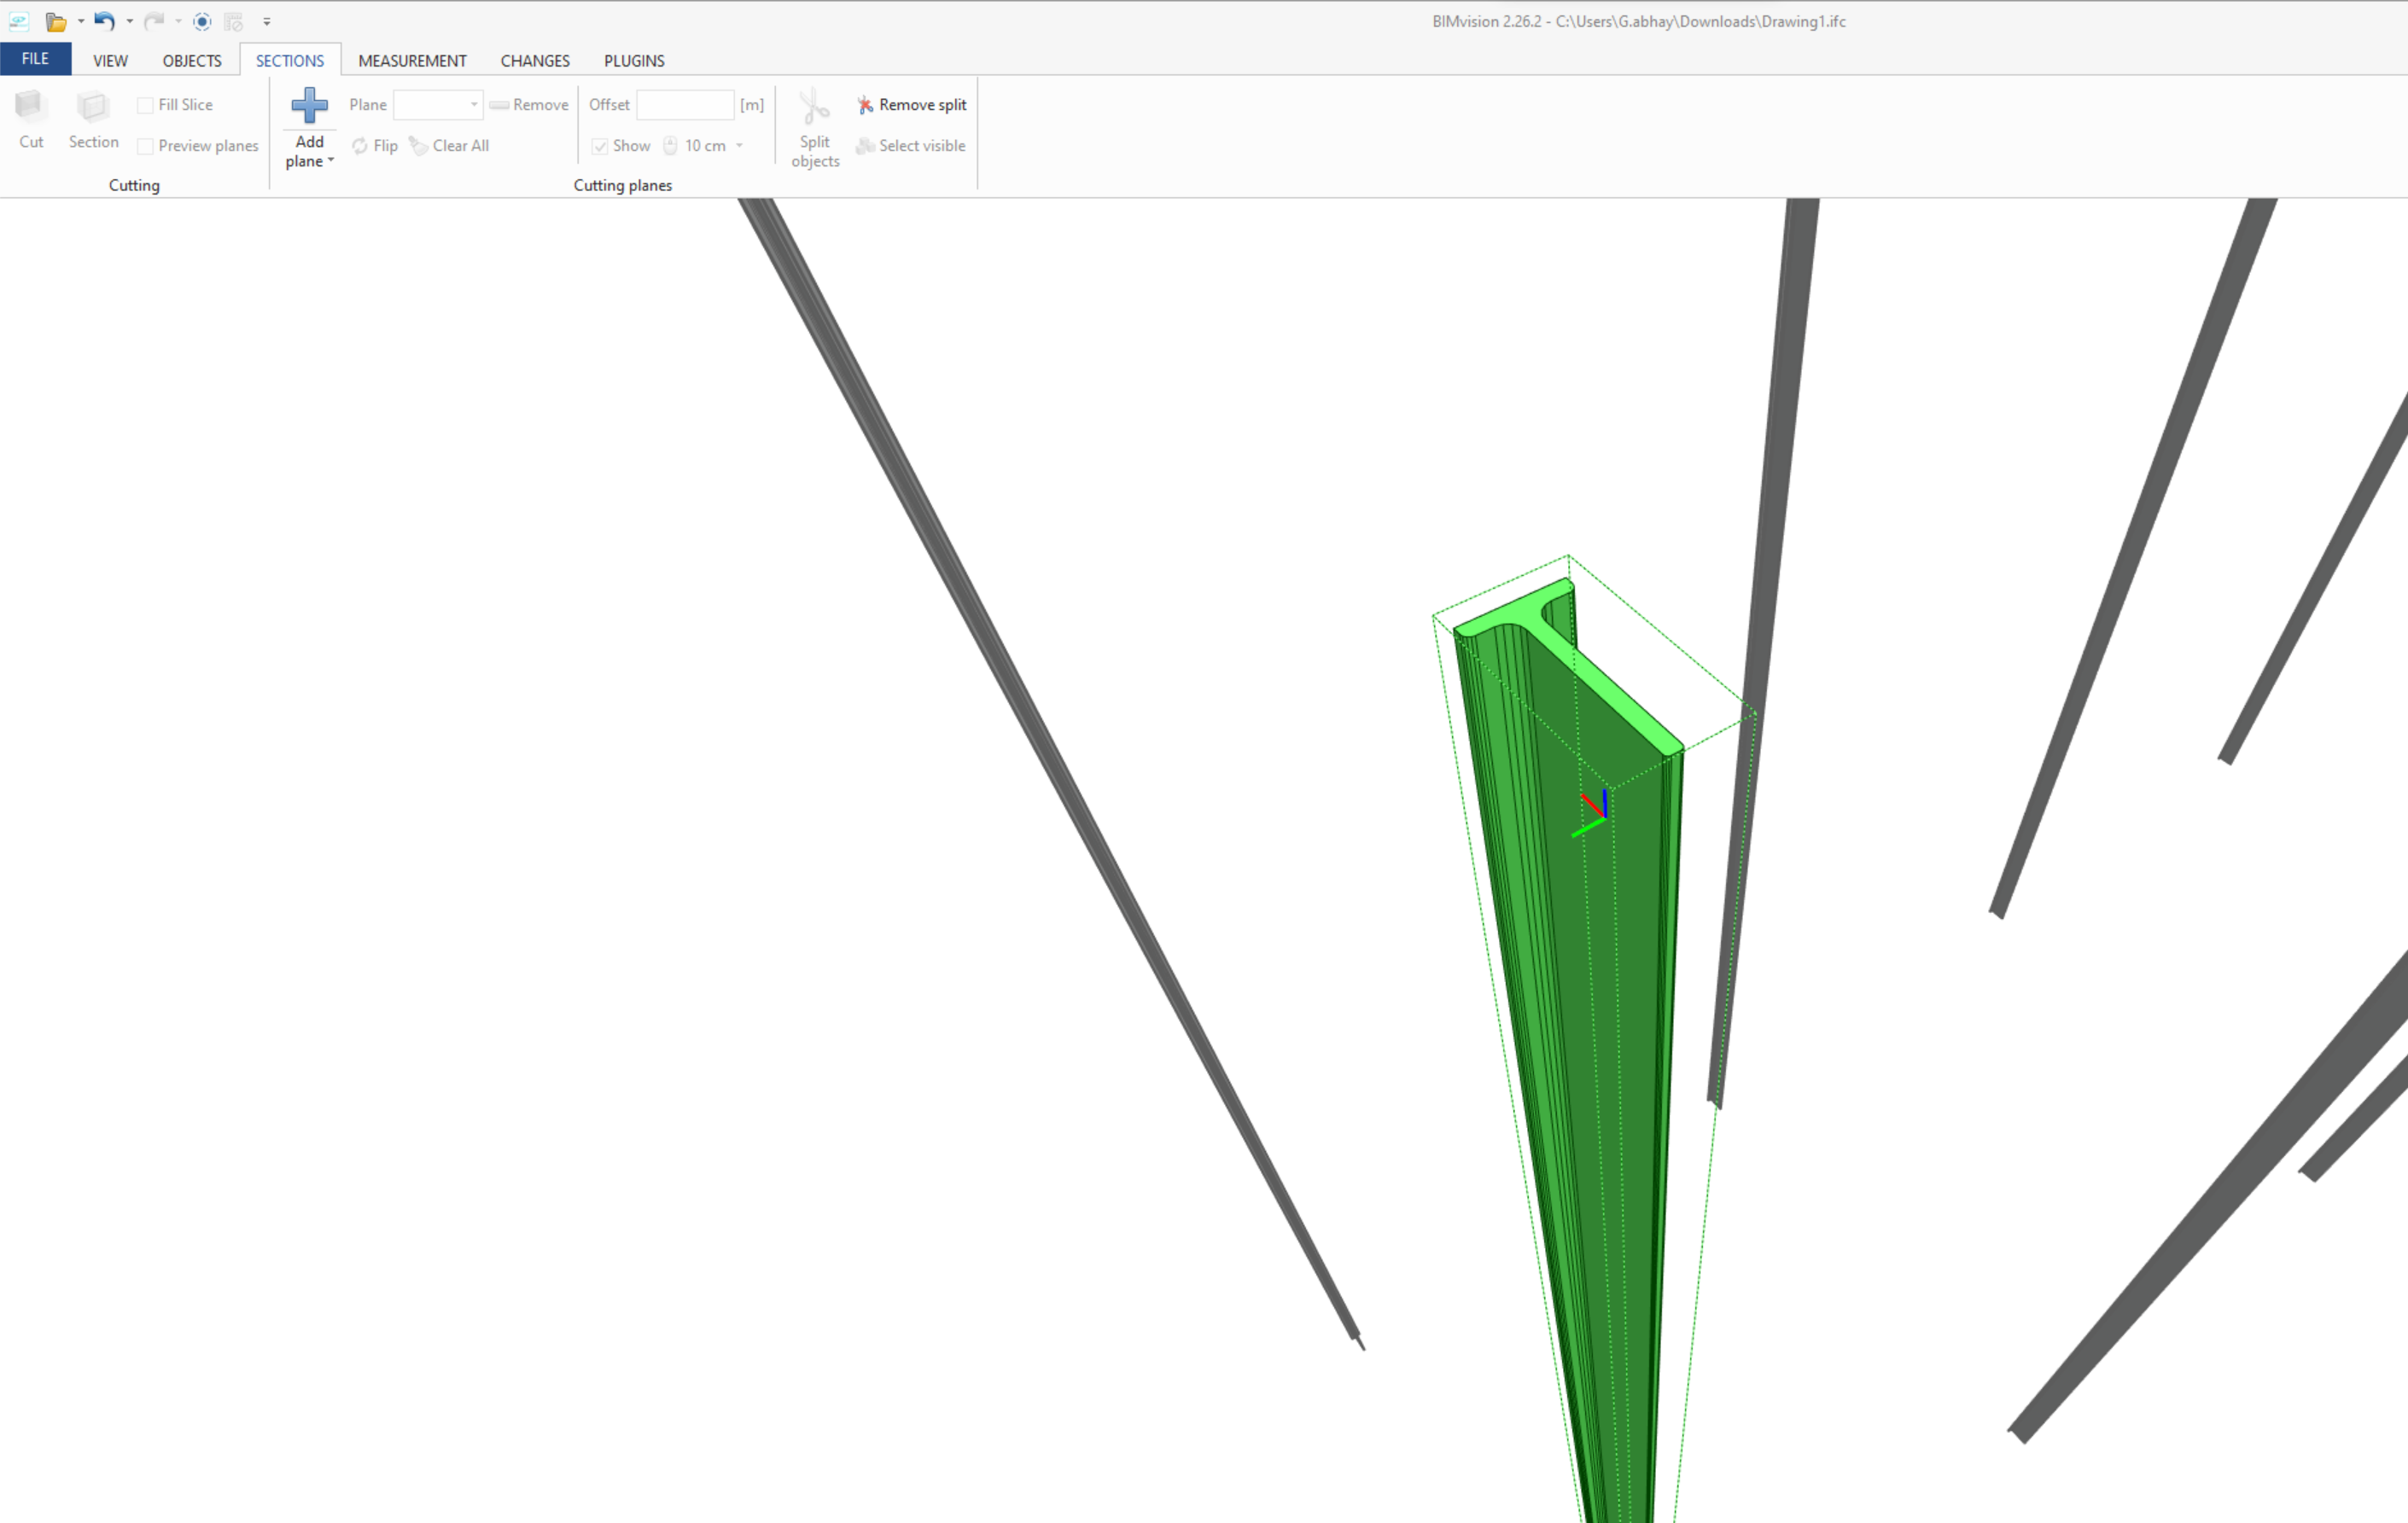Uncheck the Show cutting plane option
2408x1523 pixels.
pyautogui.click(x=599, y=146)
